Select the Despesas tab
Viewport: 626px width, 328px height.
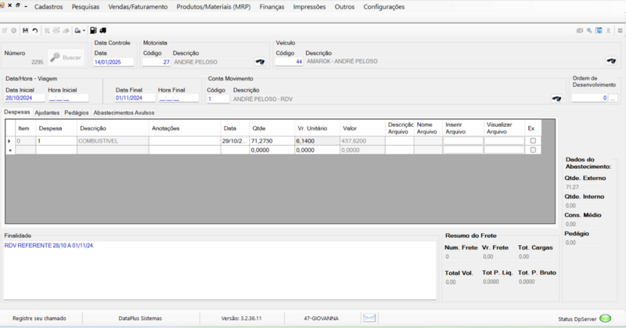[16, 112]
